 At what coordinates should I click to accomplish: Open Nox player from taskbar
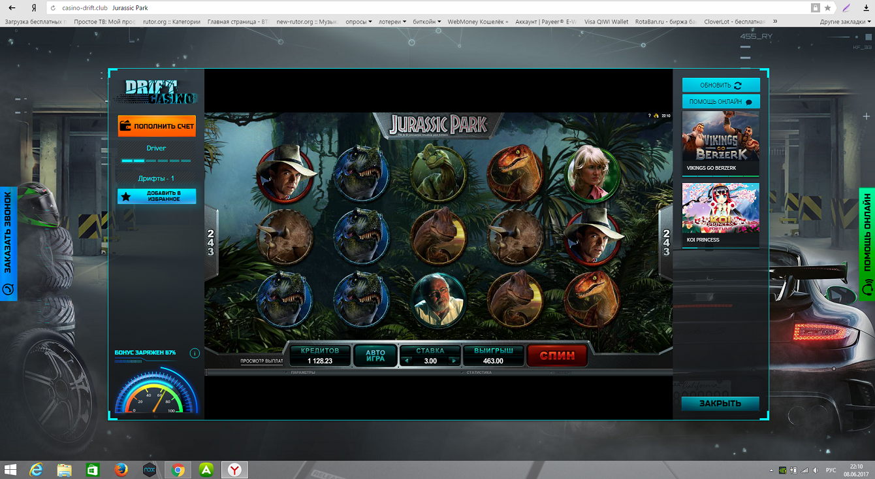(149, 470)
